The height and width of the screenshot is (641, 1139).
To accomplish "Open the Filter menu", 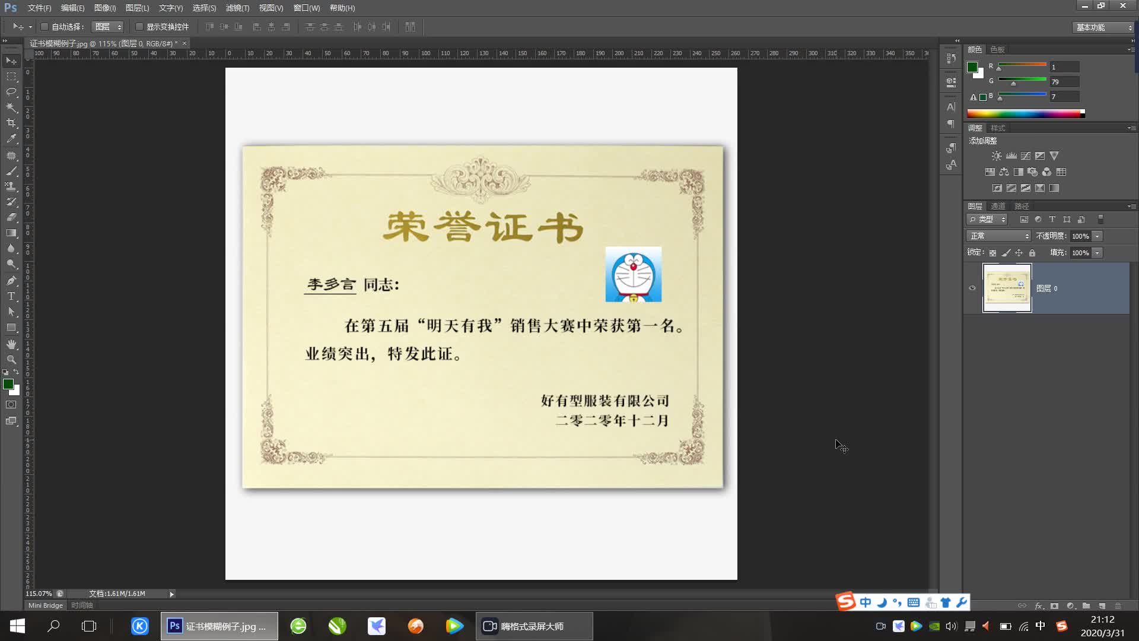I will 237,8.
